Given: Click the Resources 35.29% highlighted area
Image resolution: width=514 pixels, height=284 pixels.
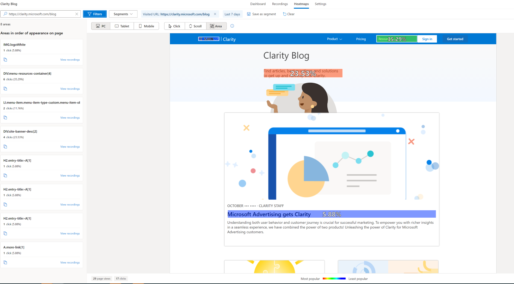Looking at the screenshot, I should [397, 39].
